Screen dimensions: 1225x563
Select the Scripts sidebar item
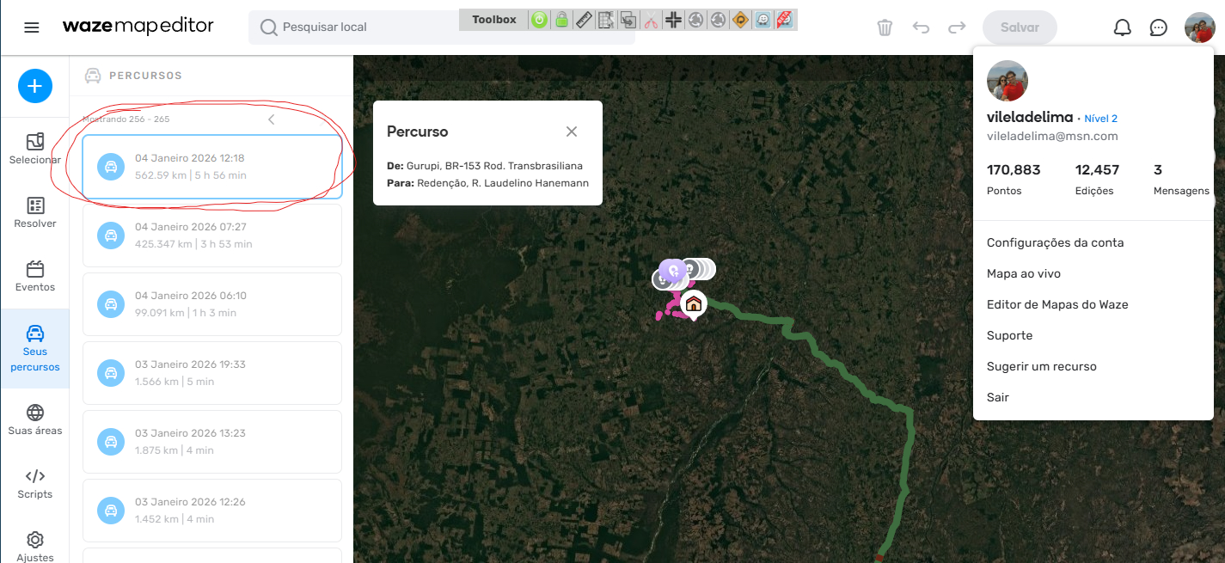pos(35,483)
